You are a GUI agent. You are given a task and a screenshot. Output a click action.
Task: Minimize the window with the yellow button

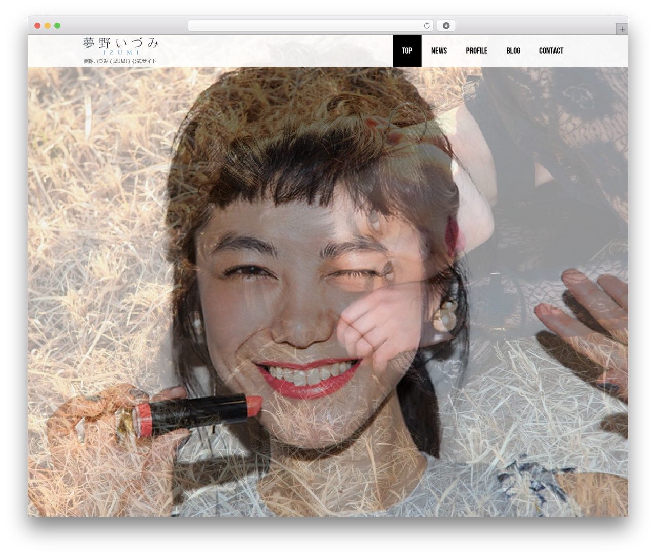[x=47, y=26]
